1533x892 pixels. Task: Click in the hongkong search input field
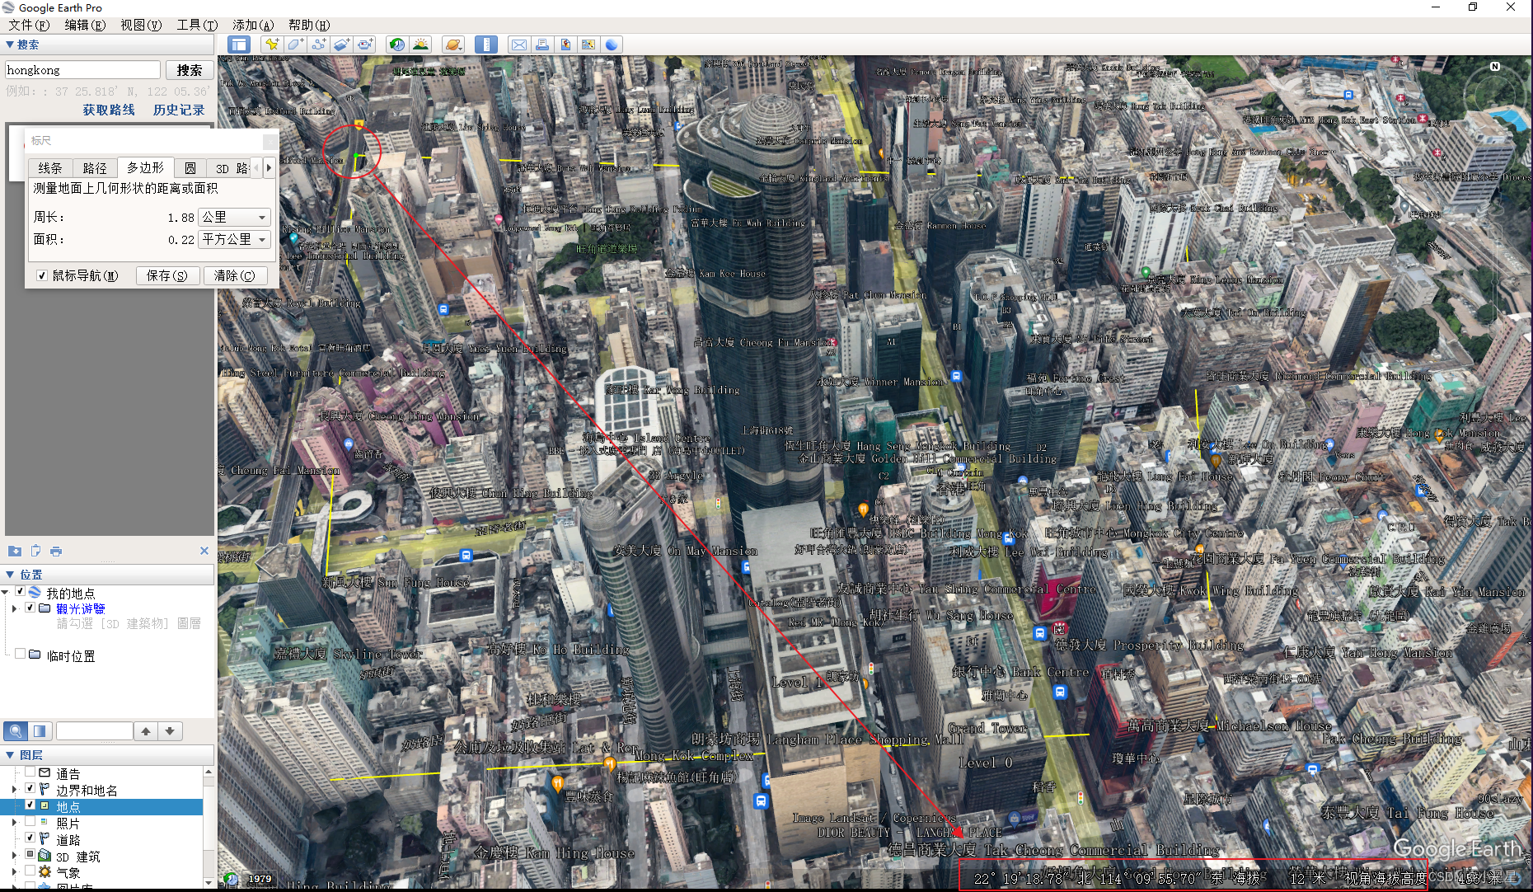coord(82,70)
